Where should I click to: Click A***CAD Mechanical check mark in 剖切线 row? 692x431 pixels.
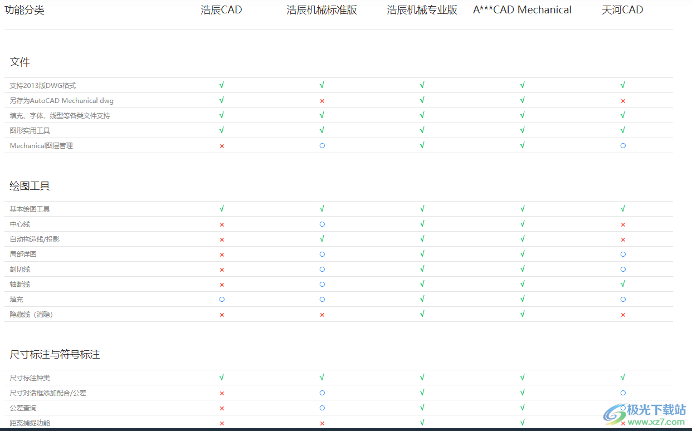pyautogui.click(x=523, y=269)
